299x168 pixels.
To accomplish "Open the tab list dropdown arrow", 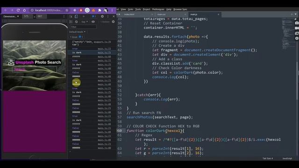I will (x=296, y=14).
